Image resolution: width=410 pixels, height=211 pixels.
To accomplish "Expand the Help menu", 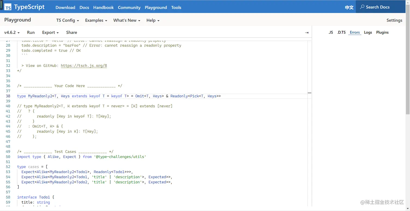I will pos(153,20).
